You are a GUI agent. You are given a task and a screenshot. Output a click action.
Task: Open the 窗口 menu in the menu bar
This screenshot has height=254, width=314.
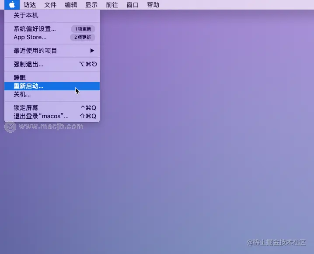coord(133,5)
